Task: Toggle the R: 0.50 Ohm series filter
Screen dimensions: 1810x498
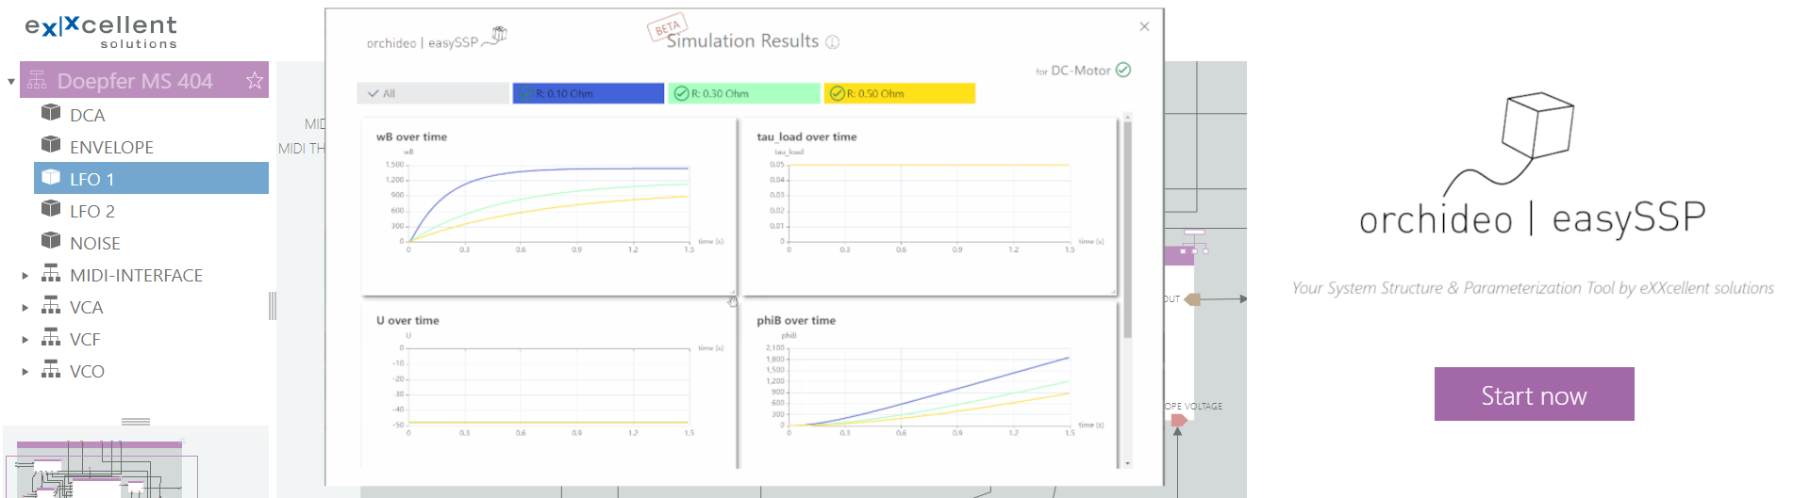Action: tap(899, 93)
